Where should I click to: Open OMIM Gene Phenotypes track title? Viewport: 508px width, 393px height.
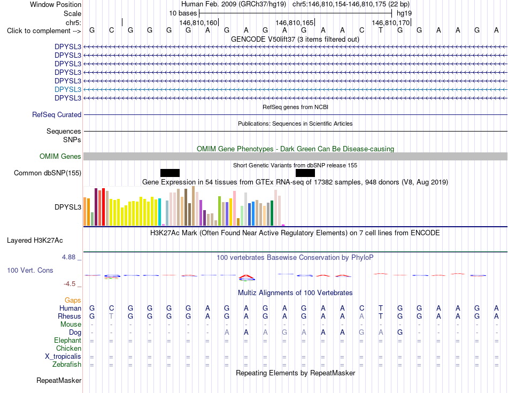click(x=295, y=149)
